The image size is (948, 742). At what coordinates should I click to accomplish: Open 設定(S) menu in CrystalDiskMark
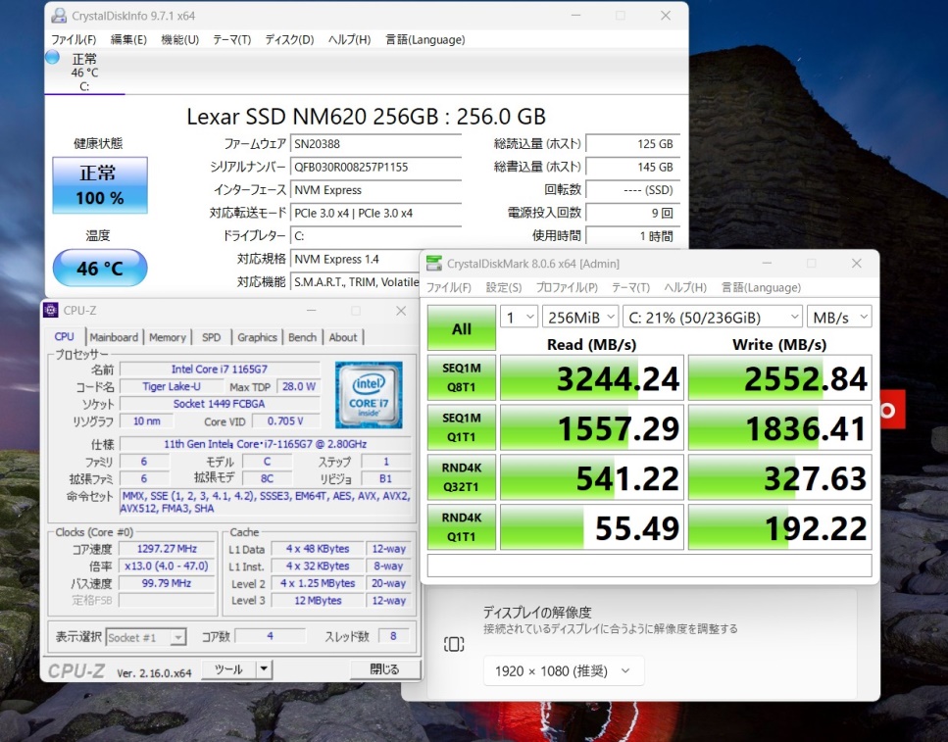click(503, 287)
